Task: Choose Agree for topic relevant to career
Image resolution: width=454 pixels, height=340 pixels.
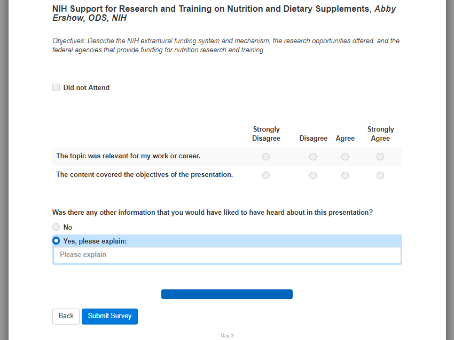Action: [x=345, y=157]
